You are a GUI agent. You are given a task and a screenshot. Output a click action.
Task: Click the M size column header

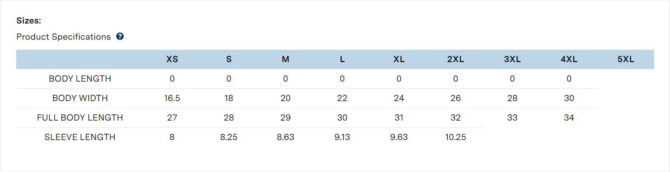point(286,59)
